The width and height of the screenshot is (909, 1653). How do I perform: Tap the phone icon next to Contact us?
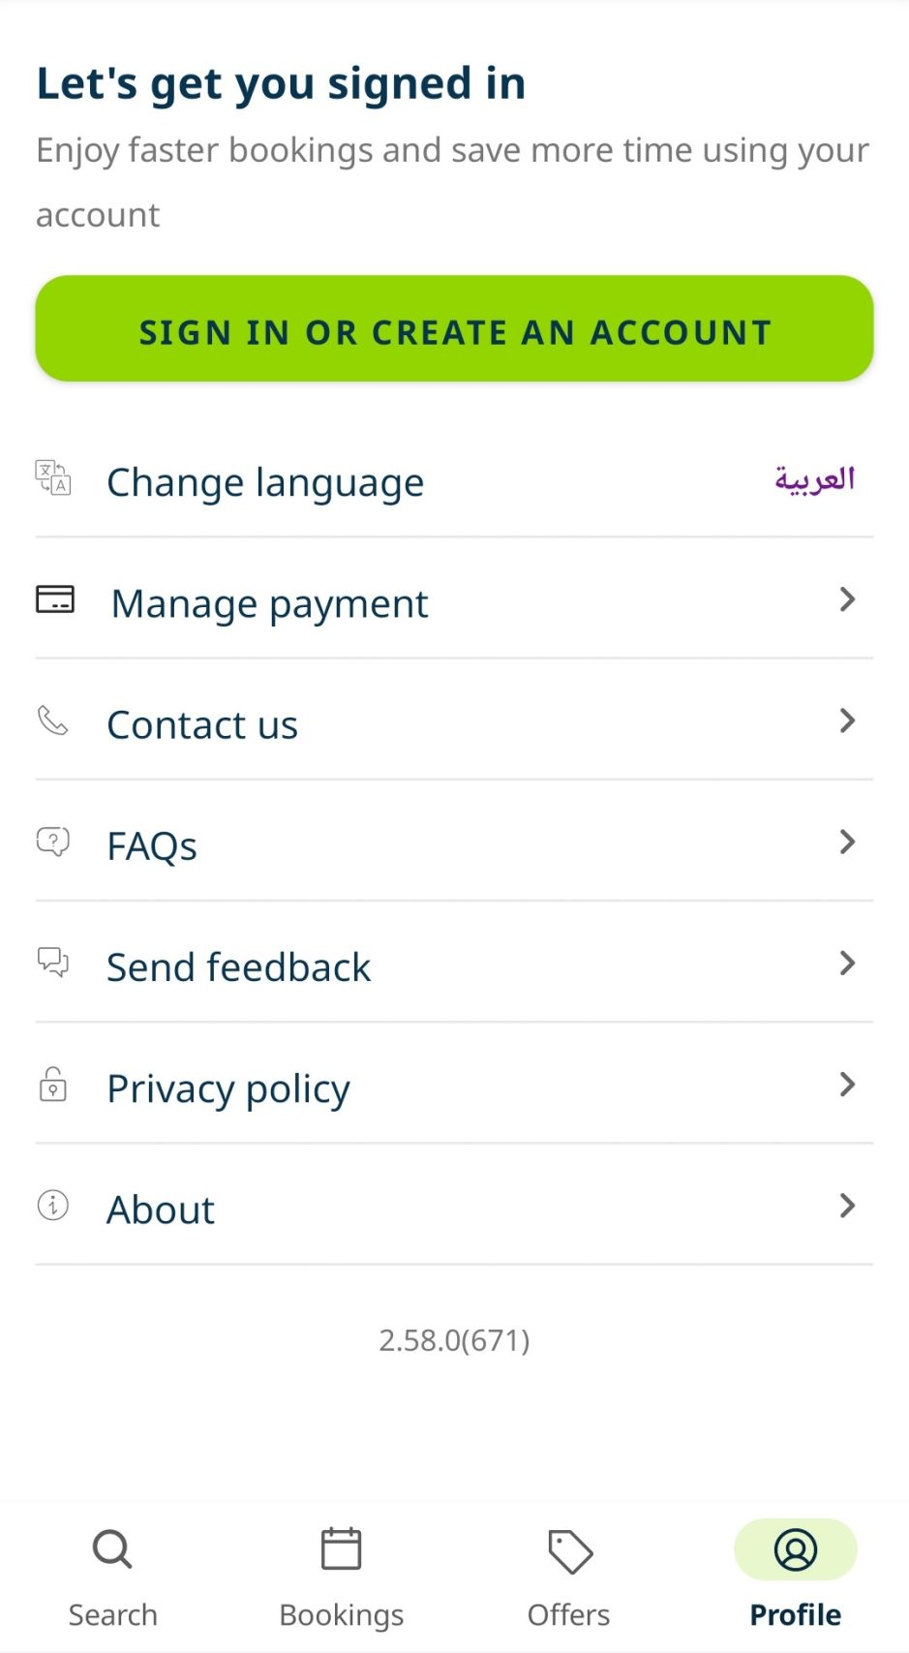click(53, 720)
